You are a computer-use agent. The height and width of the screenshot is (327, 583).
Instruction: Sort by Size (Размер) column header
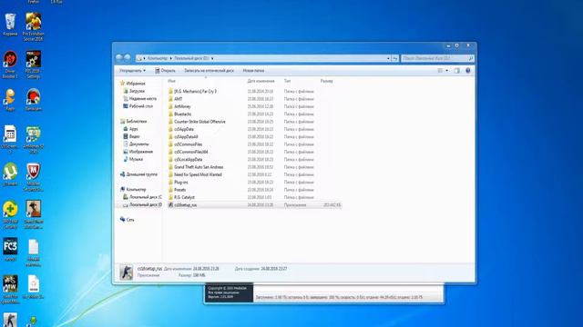pos(326,81)
